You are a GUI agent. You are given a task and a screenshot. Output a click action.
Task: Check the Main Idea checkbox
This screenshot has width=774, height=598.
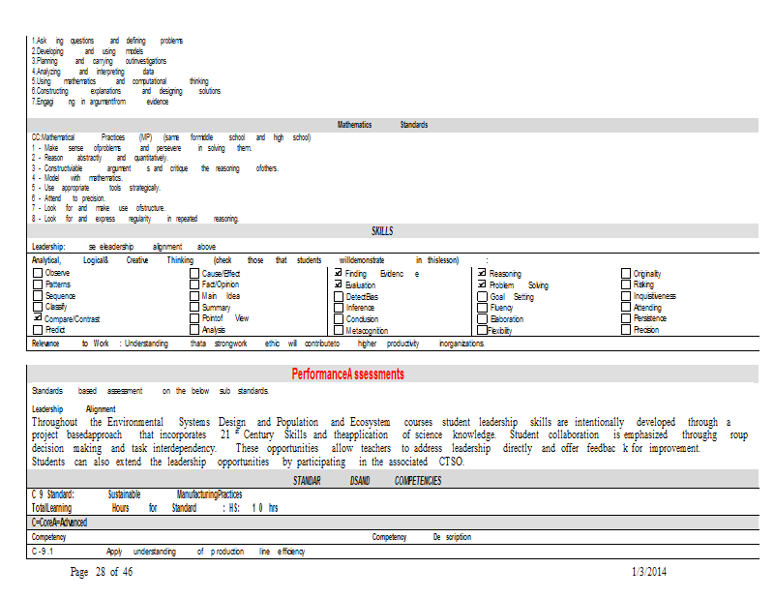[194, 296]
